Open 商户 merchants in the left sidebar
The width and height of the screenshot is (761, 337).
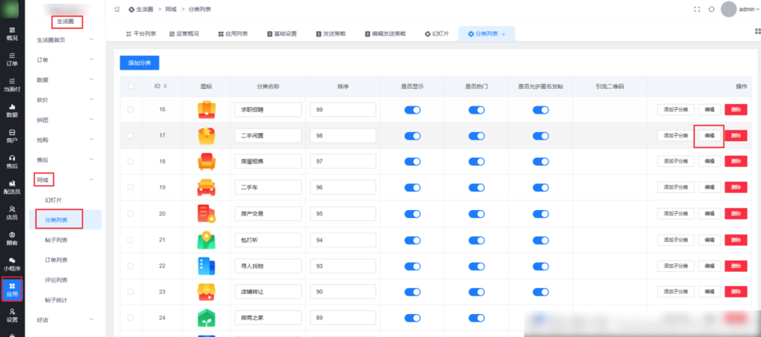[12, 136]
